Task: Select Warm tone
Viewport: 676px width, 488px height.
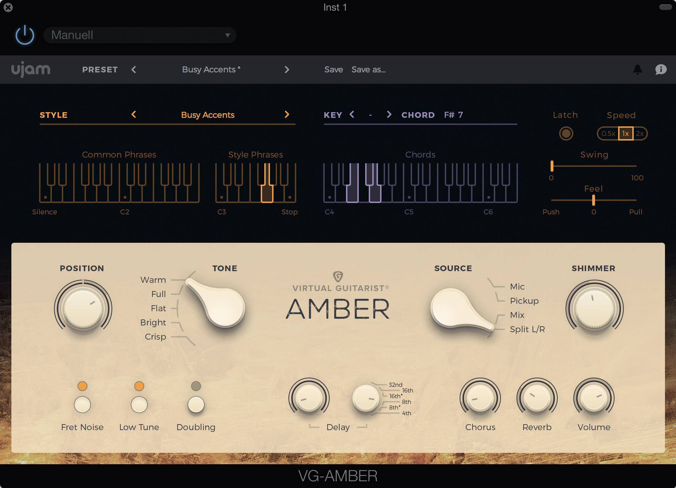Action: [x=153, y=280]
